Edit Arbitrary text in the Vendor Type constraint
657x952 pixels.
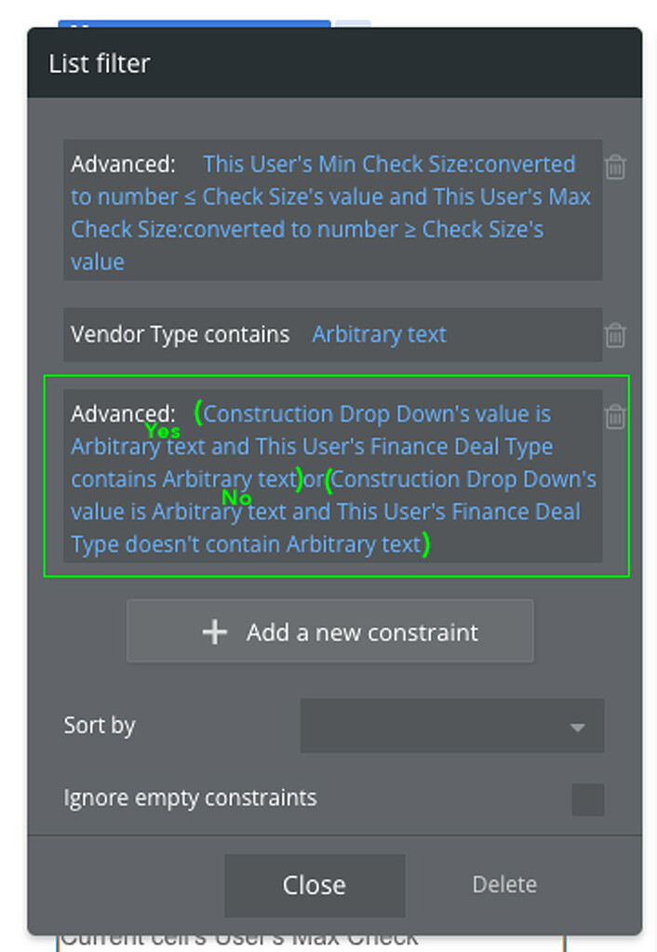pyautogui.click(x=379, y=334)
